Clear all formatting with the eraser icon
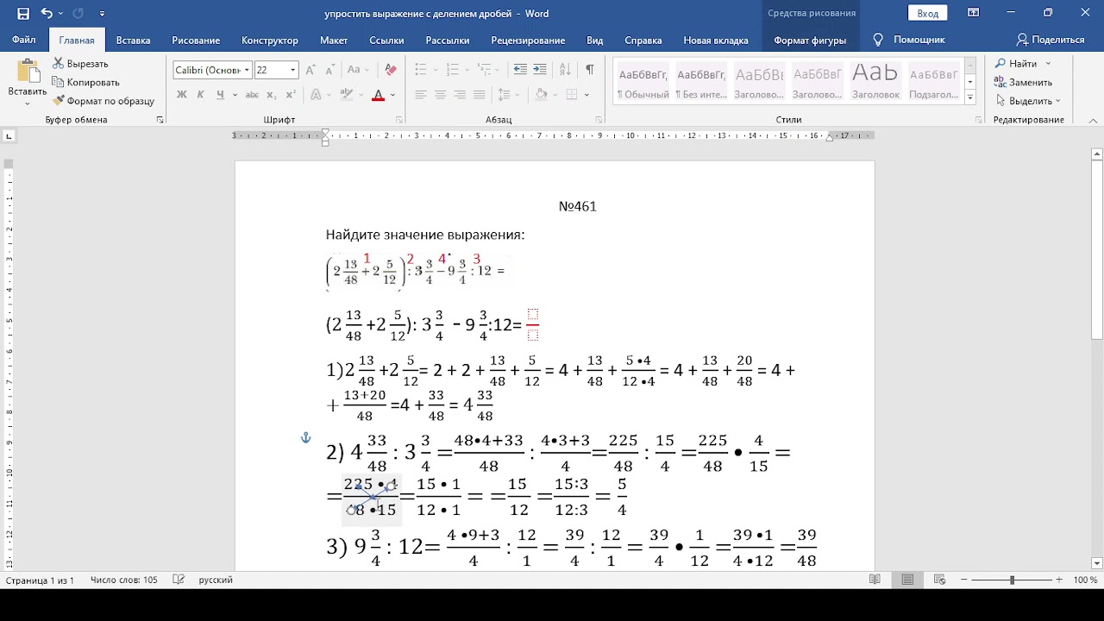The width and height of the screenshot is (1104, 621). (x=391, y=70)
